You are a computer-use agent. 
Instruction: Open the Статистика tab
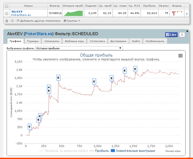click(x=97, y=41)
